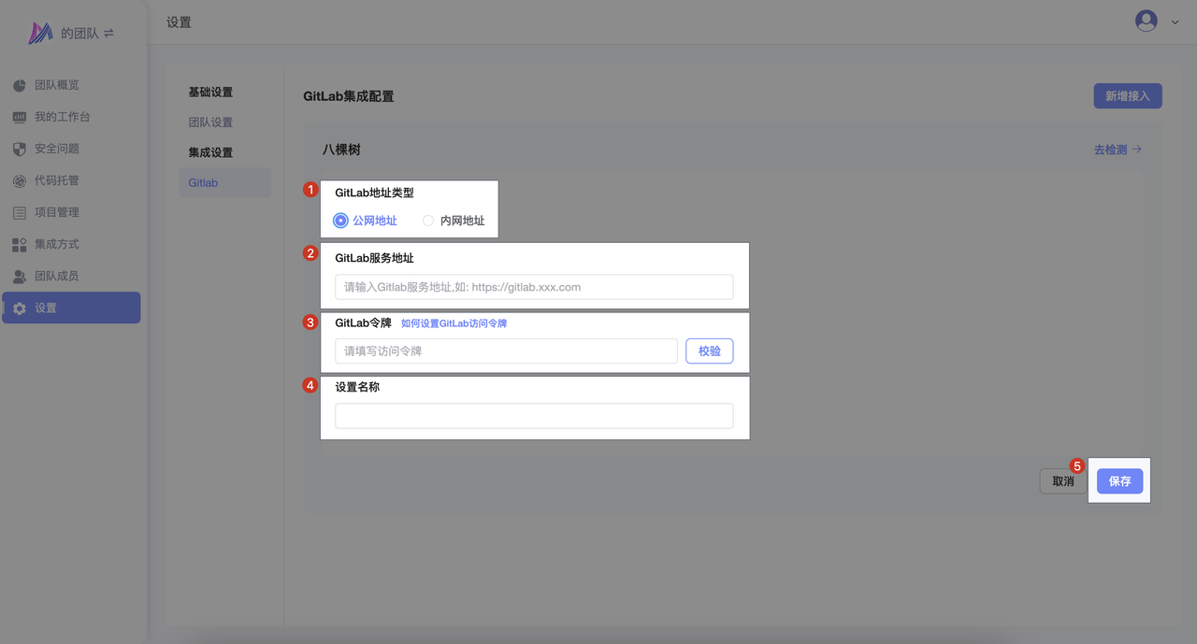Click the security issues shield icon

(20, 150)
